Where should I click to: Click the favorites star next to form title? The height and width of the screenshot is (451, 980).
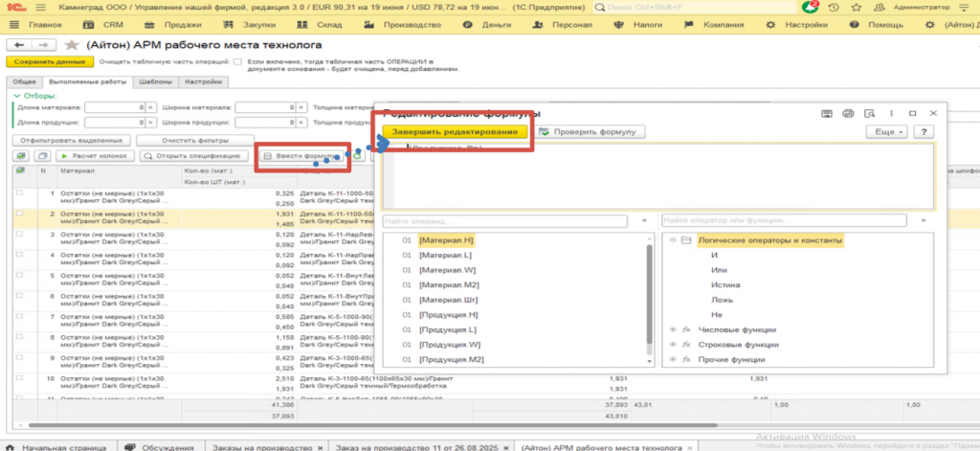coord(72,45)
